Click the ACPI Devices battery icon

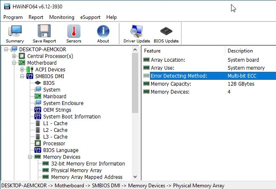click(30, 70)
